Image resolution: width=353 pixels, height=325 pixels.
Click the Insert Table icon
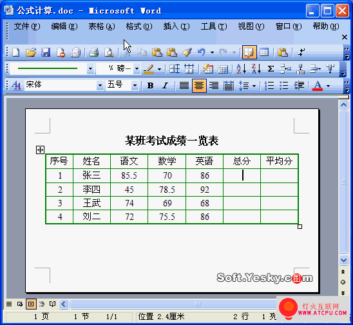[264, 52]
